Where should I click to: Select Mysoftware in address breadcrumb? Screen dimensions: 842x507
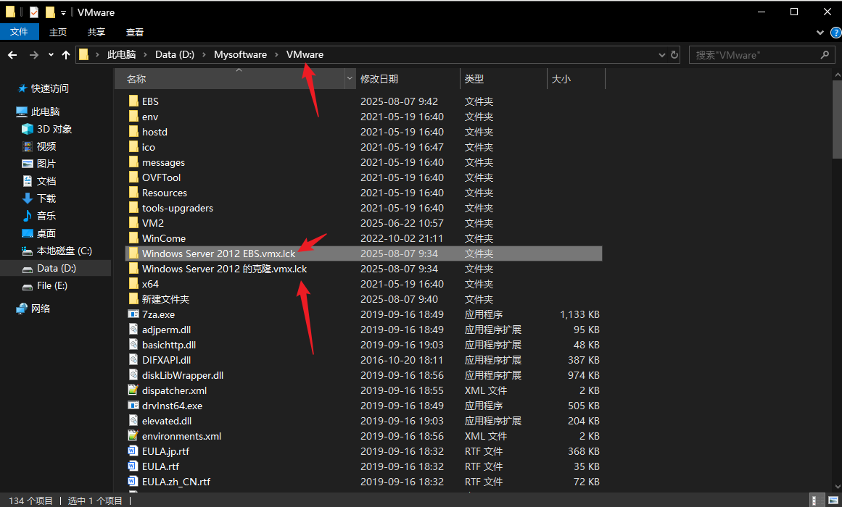[x=240, y=55]
